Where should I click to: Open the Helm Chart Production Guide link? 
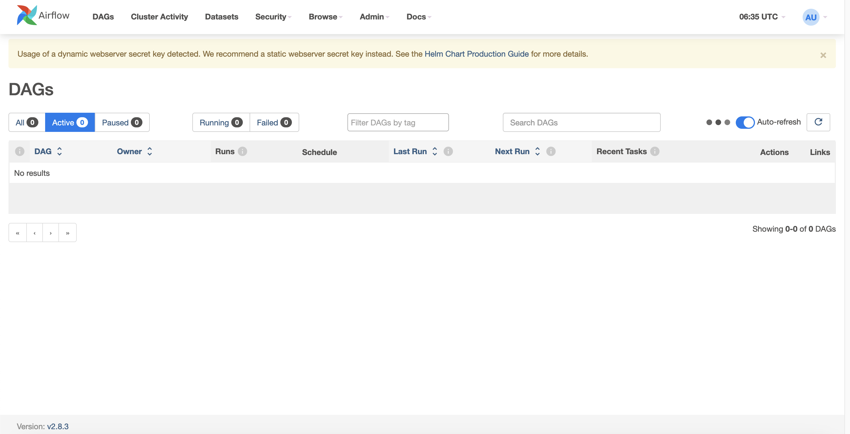pyautogui.click(x=477, y=54)
